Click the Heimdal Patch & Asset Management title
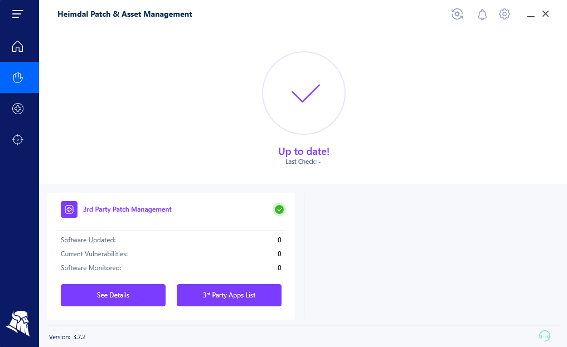This screenshot has width=567, height=347. click(x=125, y=14)
